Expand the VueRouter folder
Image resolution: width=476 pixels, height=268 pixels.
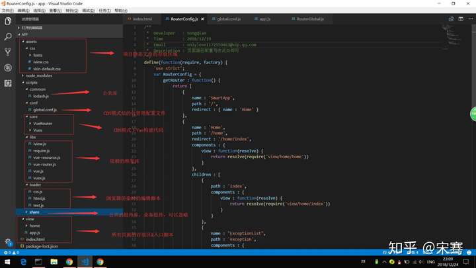[69, 123]
